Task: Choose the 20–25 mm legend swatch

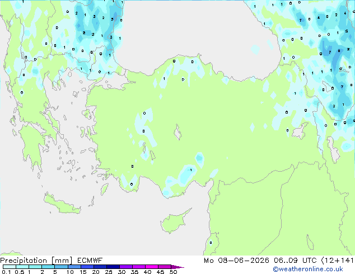Action: pos(100,267)
